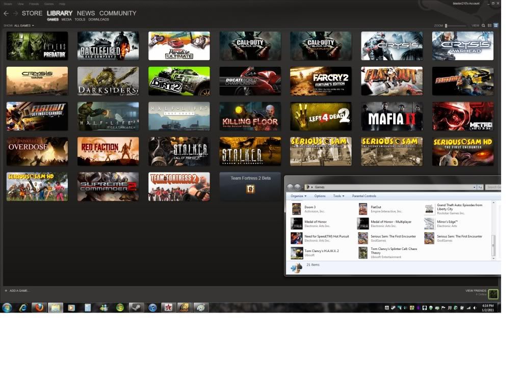The height and width of the screenshot is (391, 522).
Task: Open Firefox from the taskbar
Action: (39, 308)
